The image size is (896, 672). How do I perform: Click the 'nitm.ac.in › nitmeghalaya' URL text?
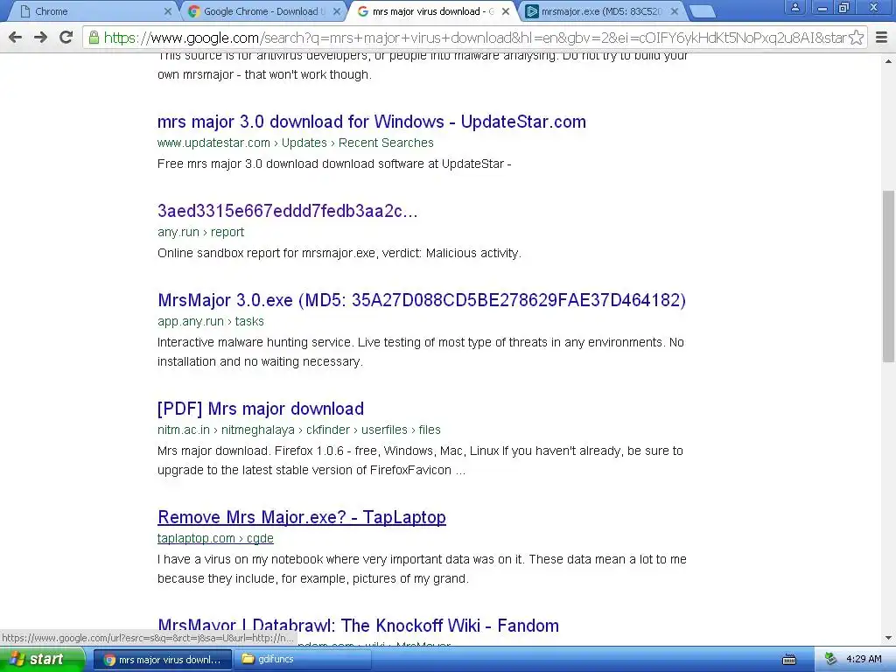pos(299,430)
